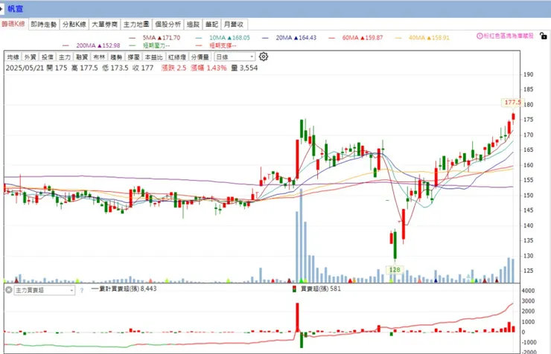Toggle the 趨勢 indicator button
The width and height of the screenshot is (551, 354).
click(116, 57)
